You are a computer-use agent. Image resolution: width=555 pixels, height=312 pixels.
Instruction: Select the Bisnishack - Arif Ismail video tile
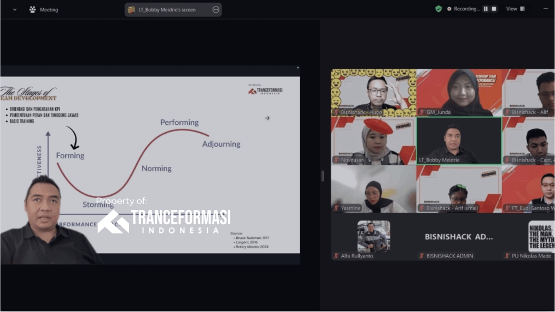[458, 189]
